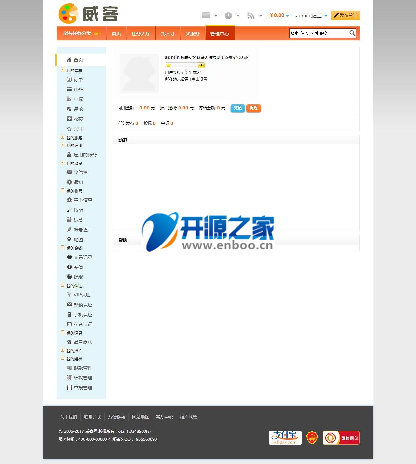
Task: Open the notification exclamation icon in header
Action: pos(228,15)
